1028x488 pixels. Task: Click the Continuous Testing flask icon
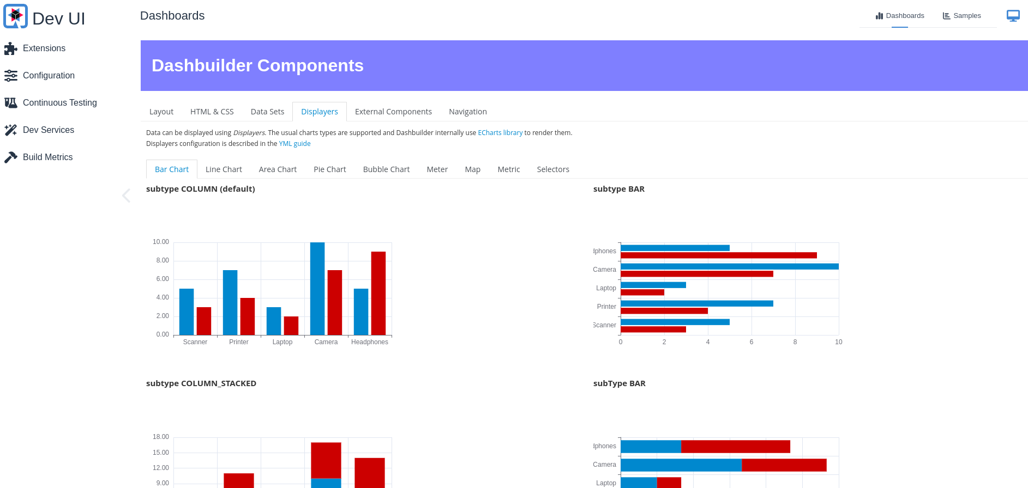10,103
